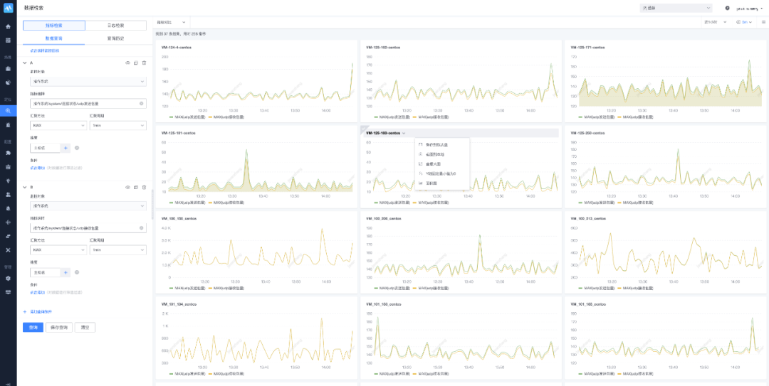Open MAX aggregation dropdown in query A
769x386 pixels.
pyautogui.click(x=59, y=125)
